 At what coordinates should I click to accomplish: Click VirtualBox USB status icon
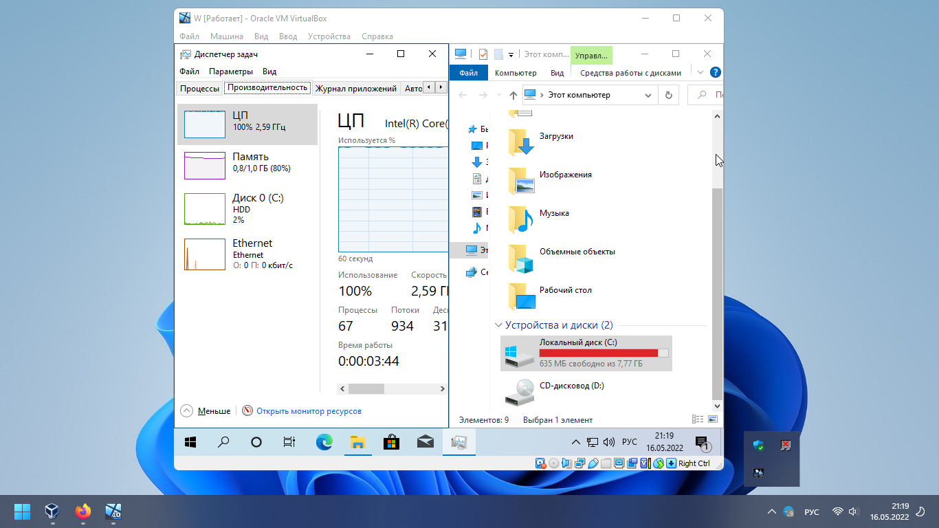point(593,463)
